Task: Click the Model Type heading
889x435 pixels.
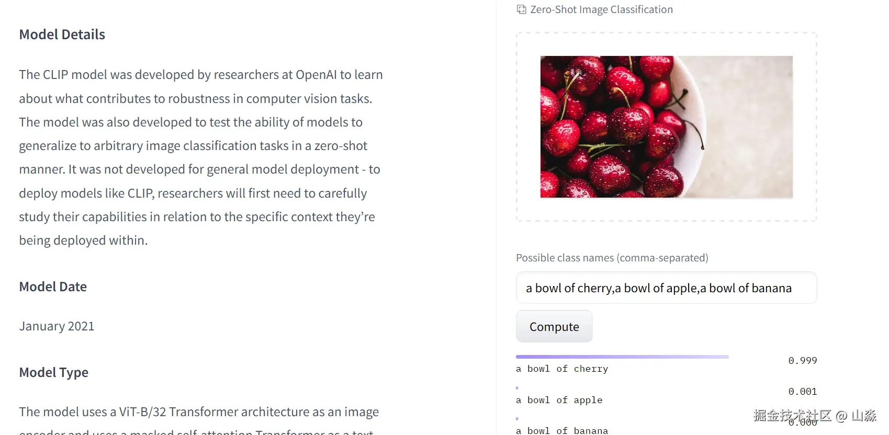Action: [x=53, y=373]
